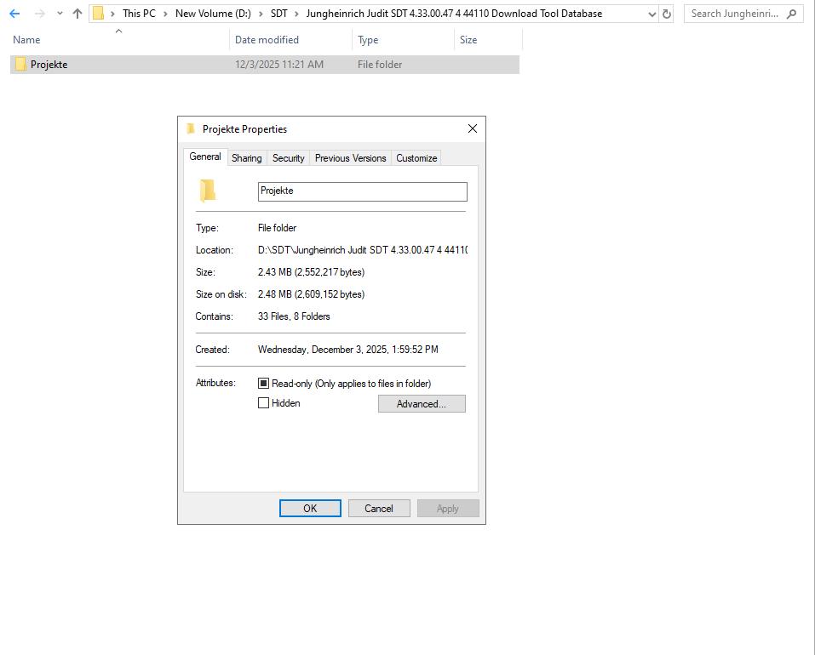Click the Cancel button
The image size is (815, 655).
(379, 508)
